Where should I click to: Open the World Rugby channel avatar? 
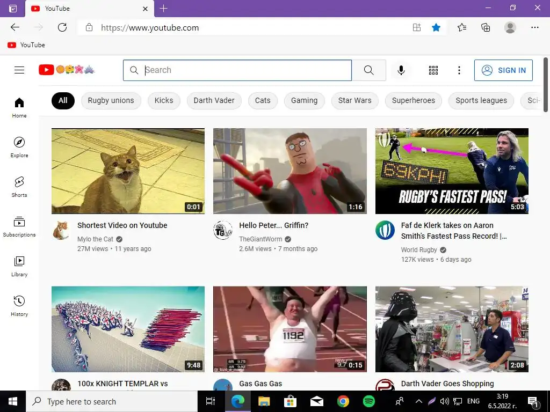coord(385,230)
